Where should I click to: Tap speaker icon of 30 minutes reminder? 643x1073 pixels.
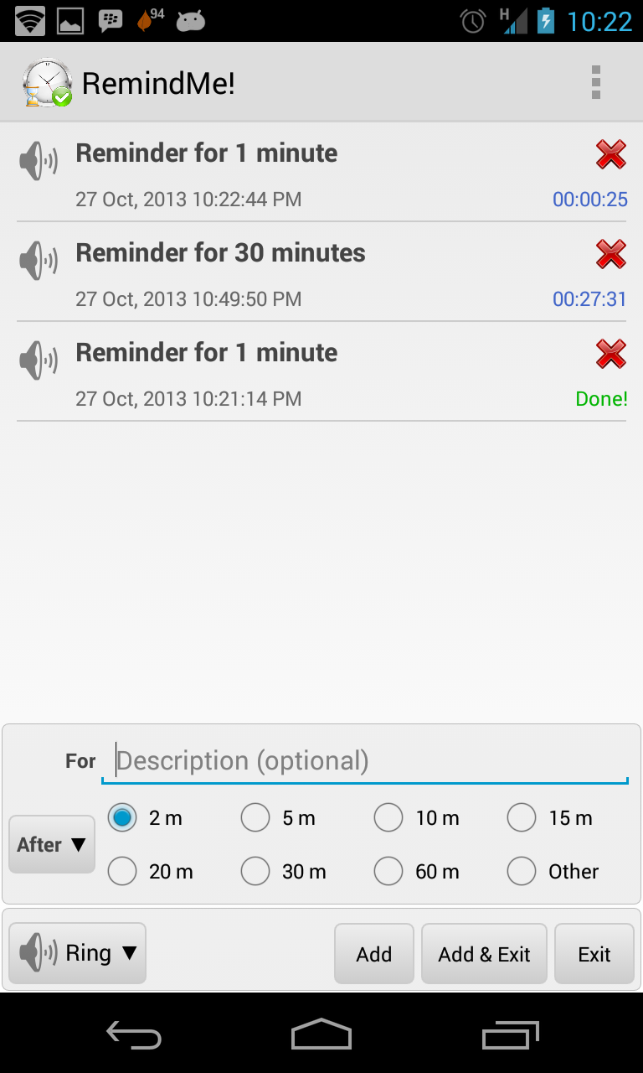39,260
